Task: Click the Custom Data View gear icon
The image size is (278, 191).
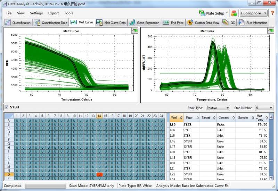Action: click(x=190, y=23)
